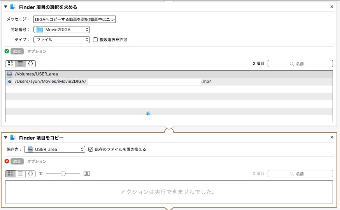This screenshot has height=210, width=340.
Task: Click small thumbnail size icon
Action: [x=40, y=173]
